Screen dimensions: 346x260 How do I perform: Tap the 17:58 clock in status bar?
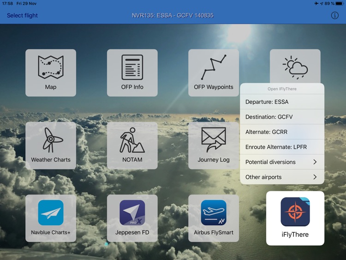(7, 4)
